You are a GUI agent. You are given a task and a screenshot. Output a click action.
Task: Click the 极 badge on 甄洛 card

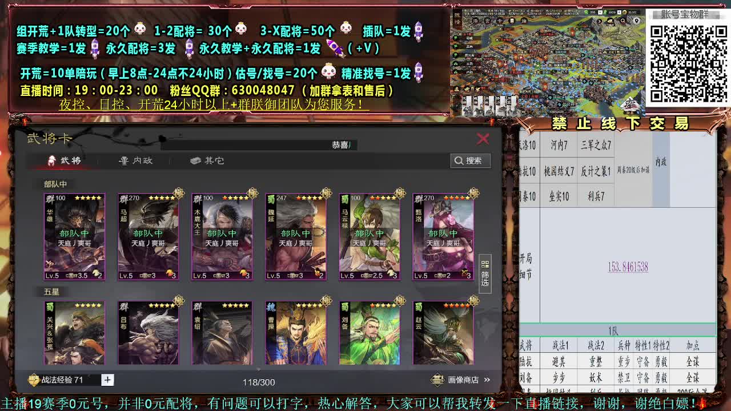473,194
